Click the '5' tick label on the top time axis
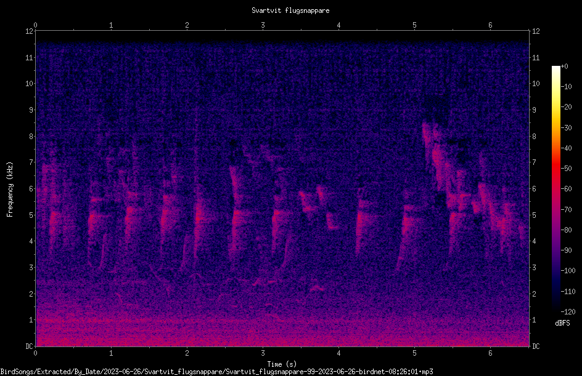Image resolution: width=582 pixels, height=376 pixels. (x=414, y=25)
